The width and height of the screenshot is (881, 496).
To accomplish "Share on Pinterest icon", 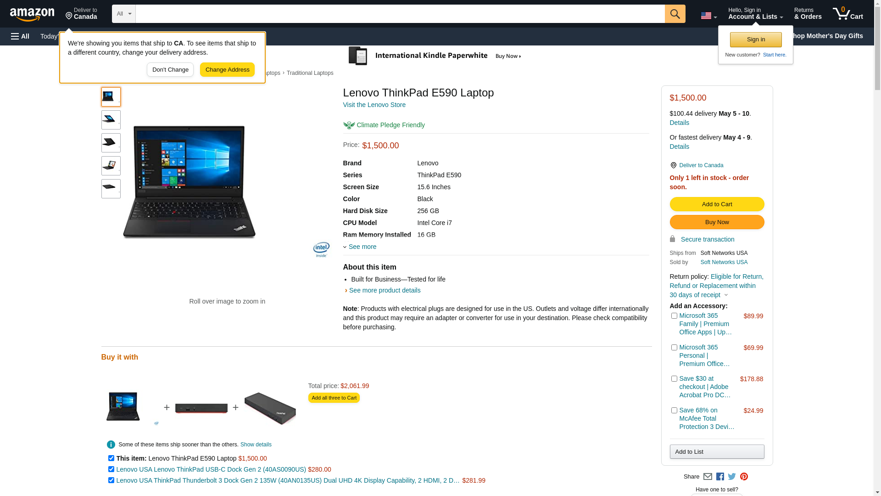I will (744, 477).
